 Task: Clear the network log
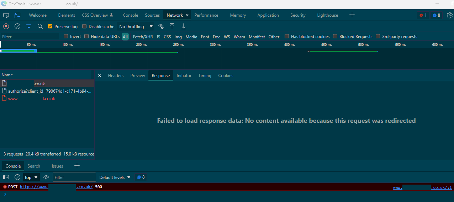tap(17, 26)
